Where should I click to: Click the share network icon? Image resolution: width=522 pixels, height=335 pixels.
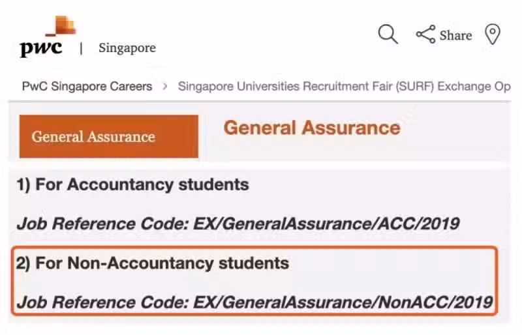click(x=425, y=34)
